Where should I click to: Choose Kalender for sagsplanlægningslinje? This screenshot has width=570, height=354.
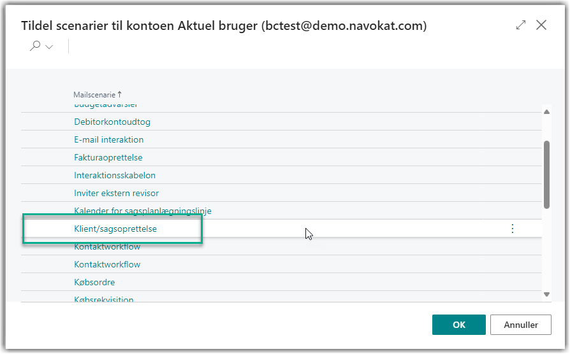point(143,211)
